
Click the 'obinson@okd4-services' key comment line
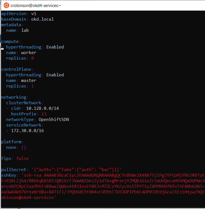[x=28, y=198]
